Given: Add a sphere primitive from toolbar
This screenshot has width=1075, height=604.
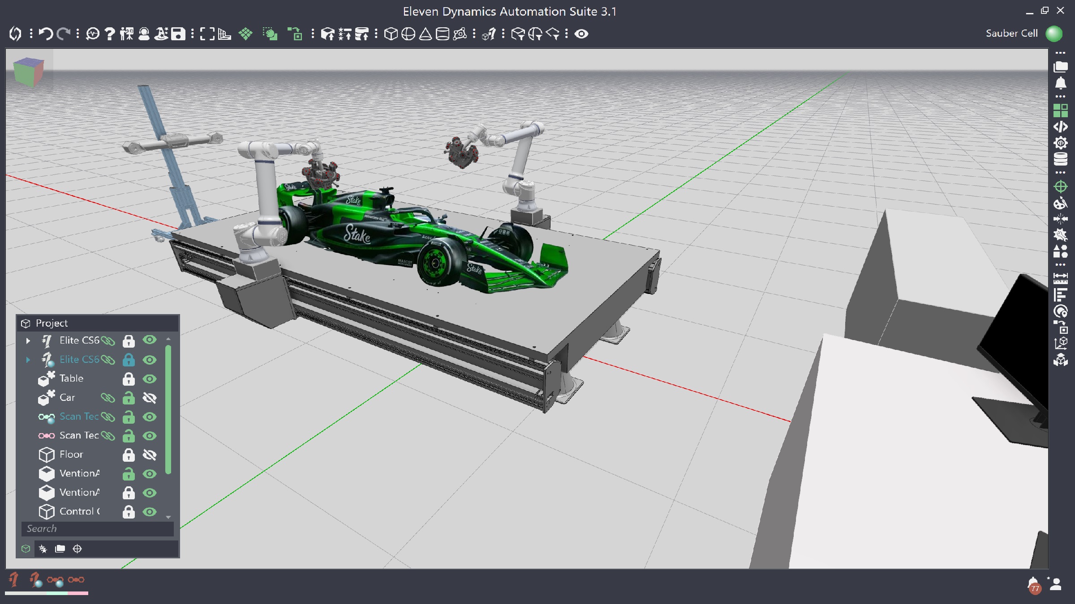Looking at the screenshot, I should [x=408, y=34].
